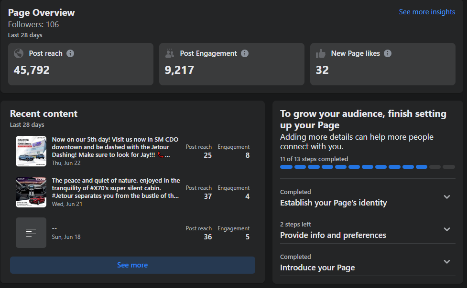Click the info icon beside New Page likes
This screenshot has height=288, width=467.
point(388,53)
